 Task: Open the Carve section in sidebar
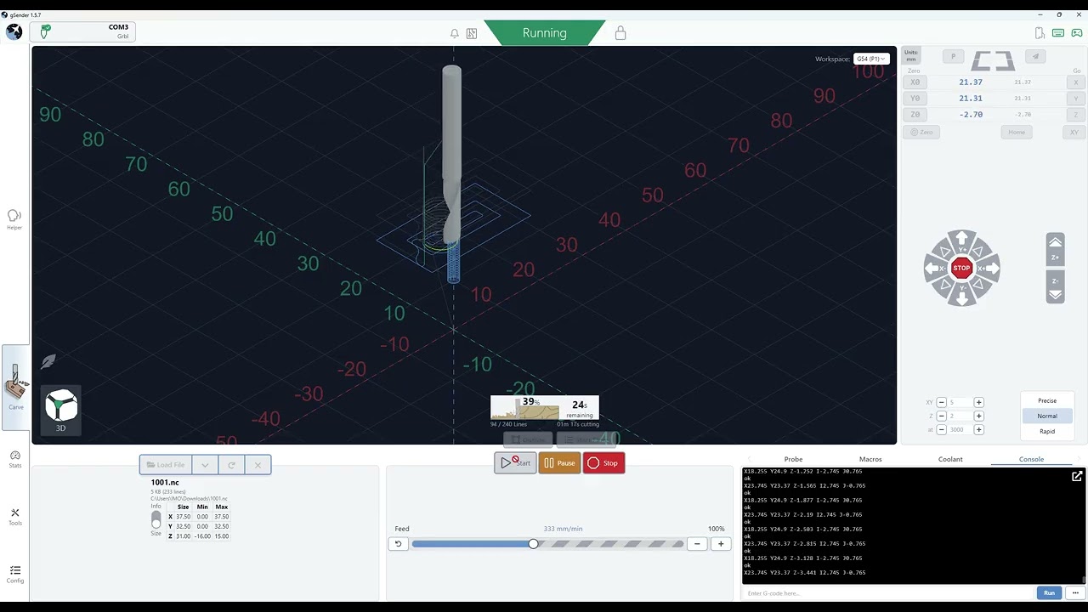click(x=15, y=387)
